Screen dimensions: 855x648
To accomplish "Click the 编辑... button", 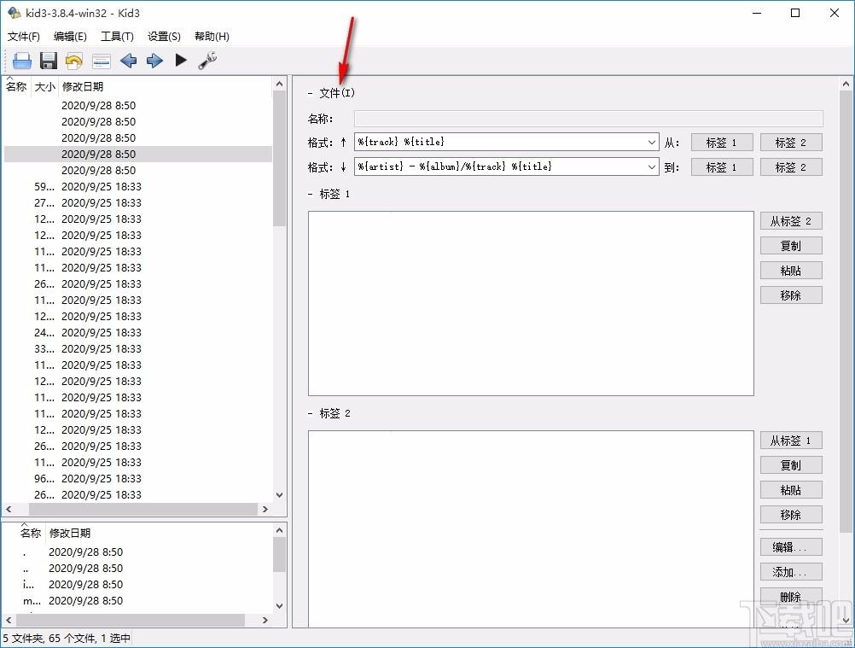I will [791, 547].
